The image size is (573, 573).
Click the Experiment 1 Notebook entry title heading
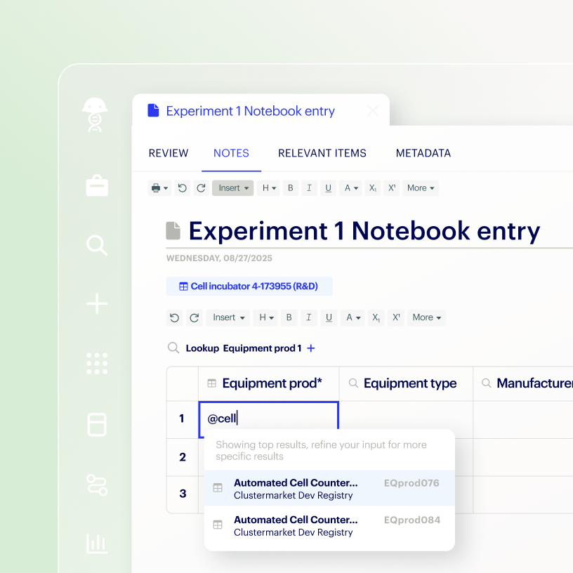[364, 231]
